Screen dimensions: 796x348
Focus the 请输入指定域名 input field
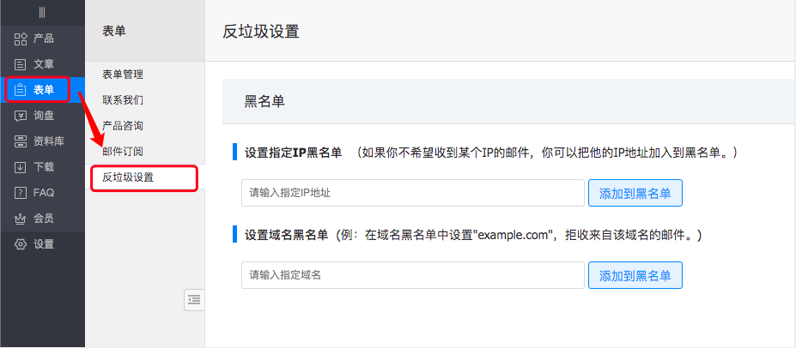tap(412, 276)
